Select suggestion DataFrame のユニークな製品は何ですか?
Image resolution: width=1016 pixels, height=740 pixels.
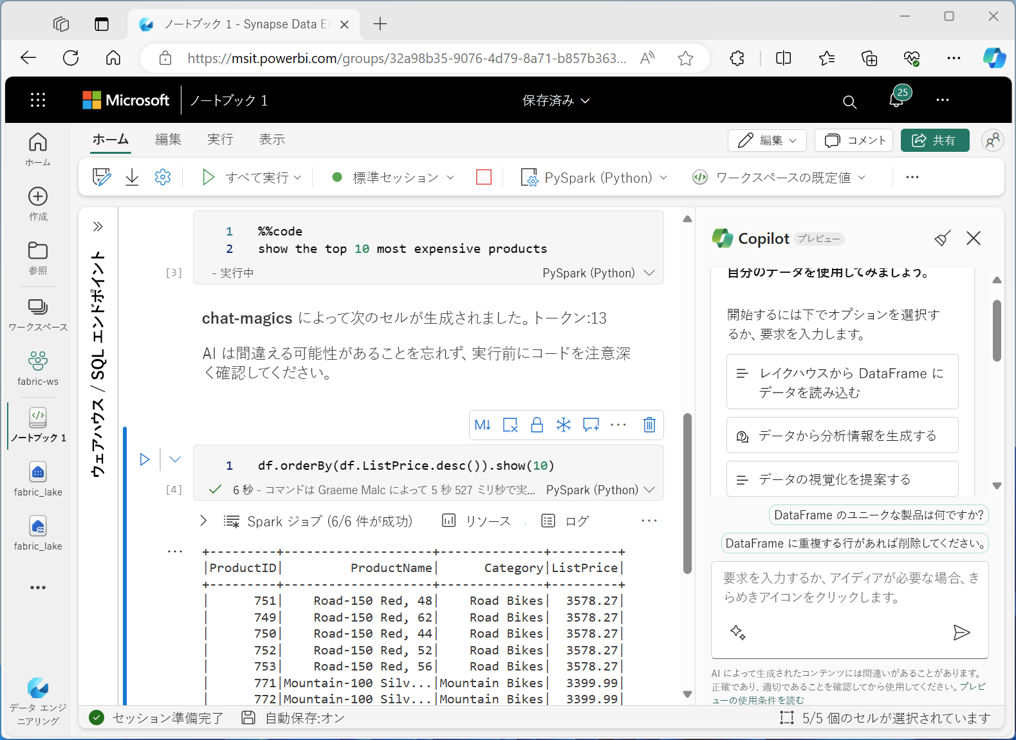pos(879,515)
